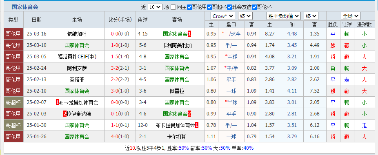Viewport: 378px width, 155px height.
Task: Click corner count 4-15
Action: tap(142, 34)
